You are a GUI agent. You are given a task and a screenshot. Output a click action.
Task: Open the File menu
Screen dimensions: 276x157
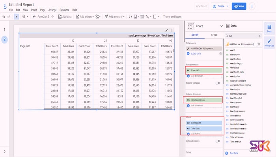[x=11, y=10]
